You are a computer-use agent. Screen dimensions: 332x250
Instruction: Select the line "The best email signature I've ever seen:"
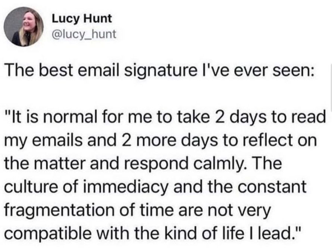(x=159, y=71)
